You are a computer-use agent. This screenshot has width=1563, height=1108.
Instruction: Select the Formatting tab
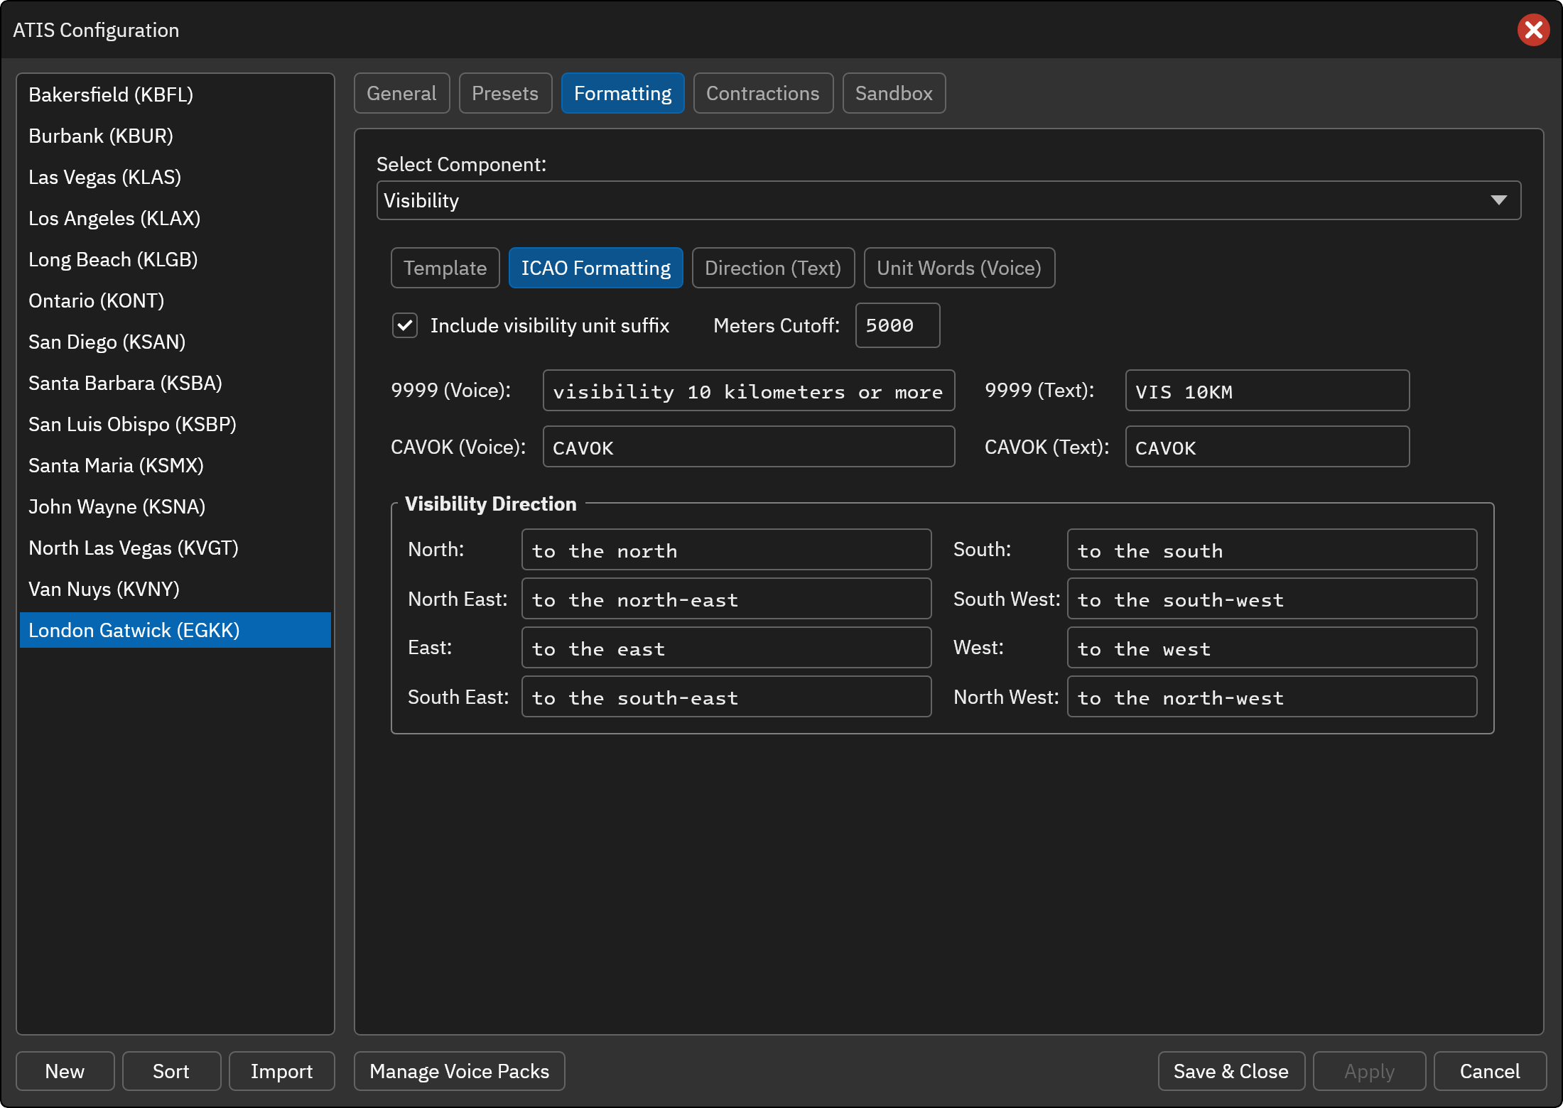(622, 93)
